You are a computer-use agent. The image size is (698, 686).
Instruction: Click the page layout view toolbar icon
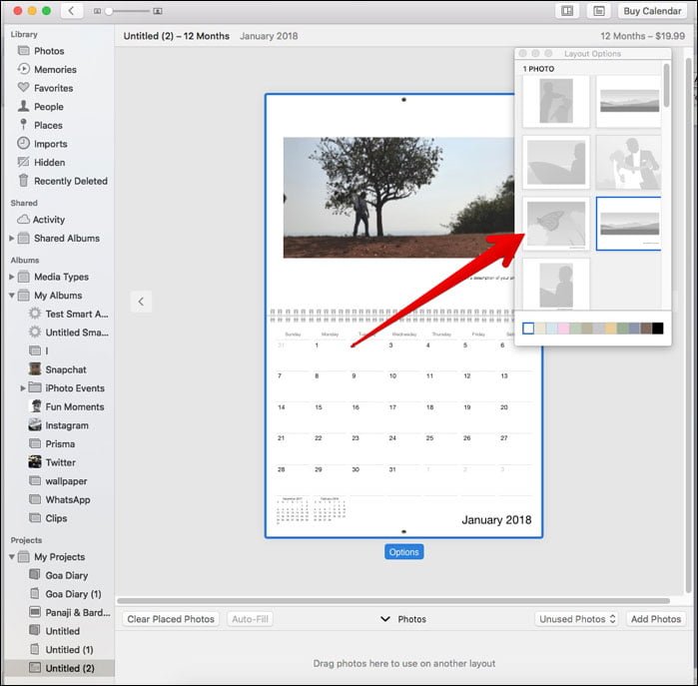(567, 11)
